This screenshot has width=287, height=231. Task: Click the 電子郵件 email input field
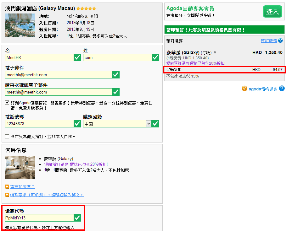coord(59,75)
